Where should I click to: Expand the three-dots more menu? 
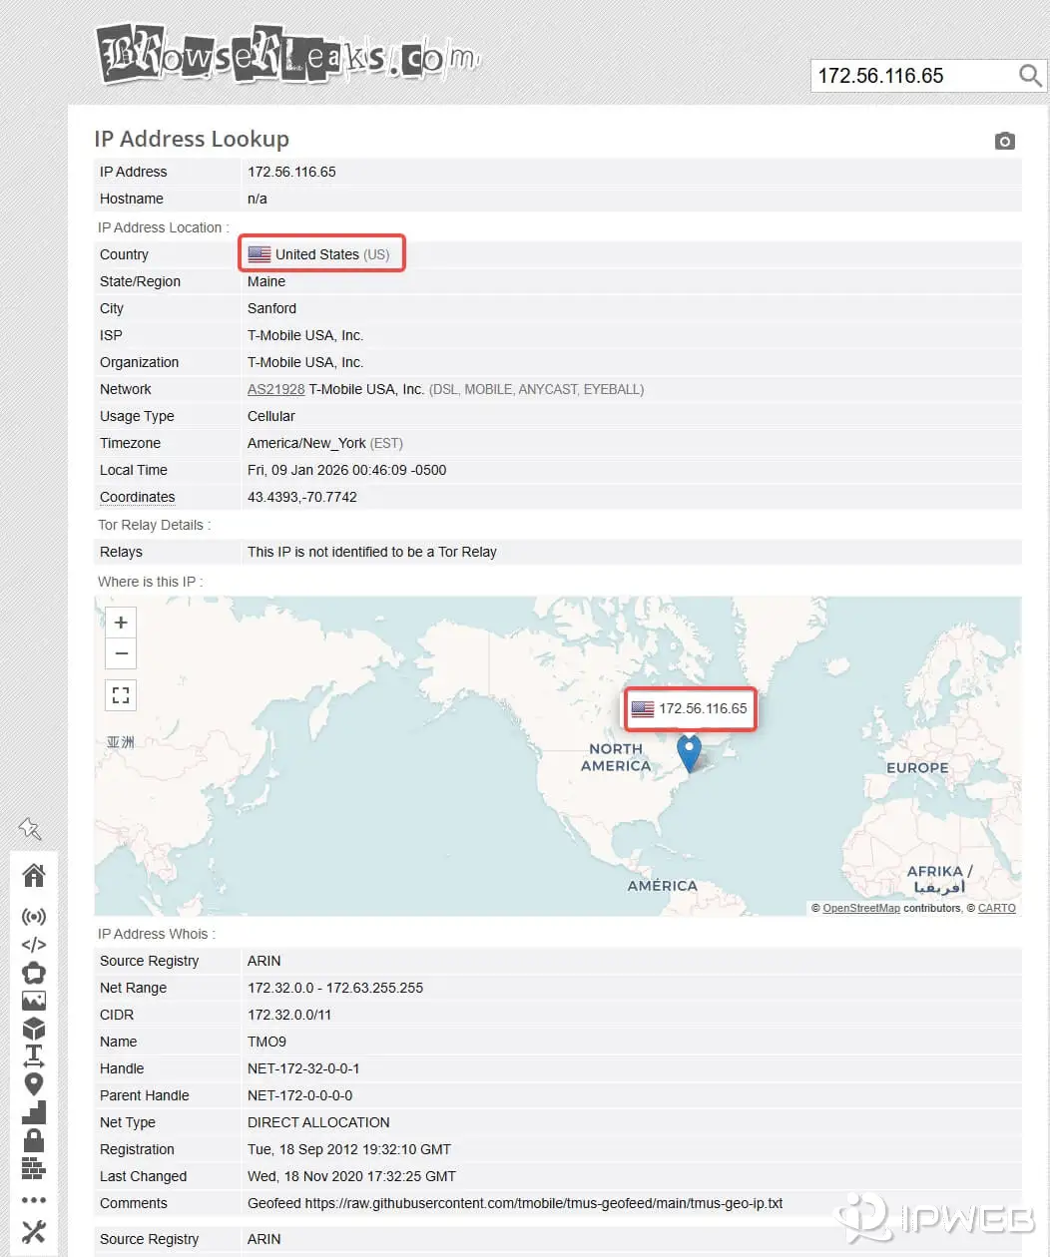(x=34, y=1200)
